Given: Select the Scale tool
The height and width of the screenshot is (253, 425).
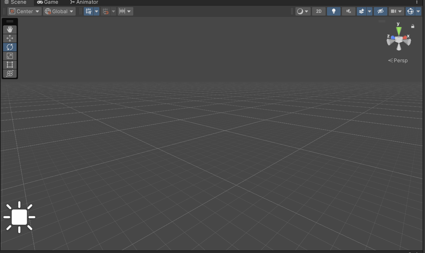Looking at the screenshot, I should pyautogui.click(x=10, y=56).
